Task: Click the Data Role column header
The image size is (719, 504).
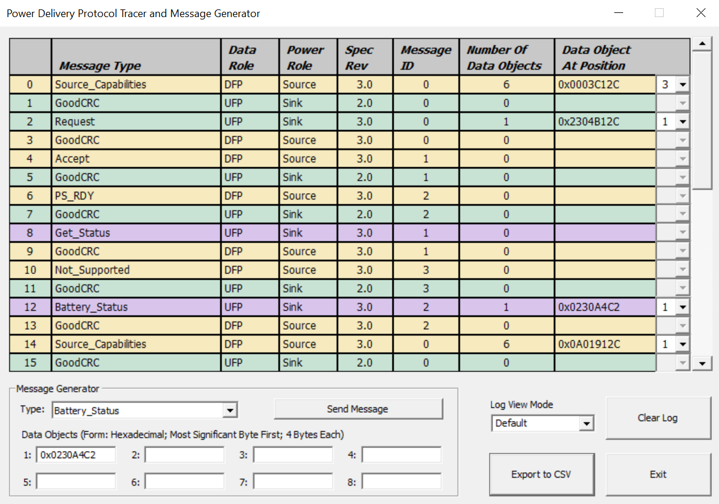Action: 250,57
